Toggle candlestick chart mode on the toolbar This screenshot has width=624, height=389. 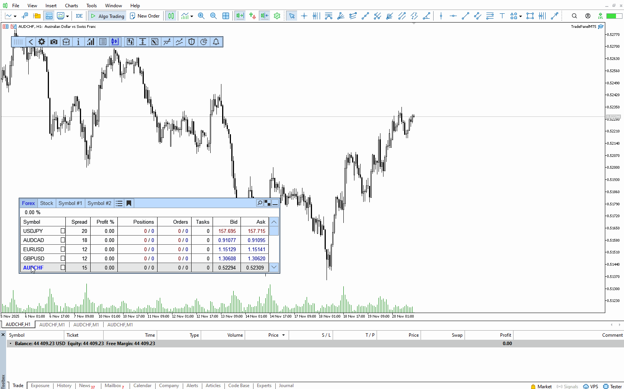[171, 16]
